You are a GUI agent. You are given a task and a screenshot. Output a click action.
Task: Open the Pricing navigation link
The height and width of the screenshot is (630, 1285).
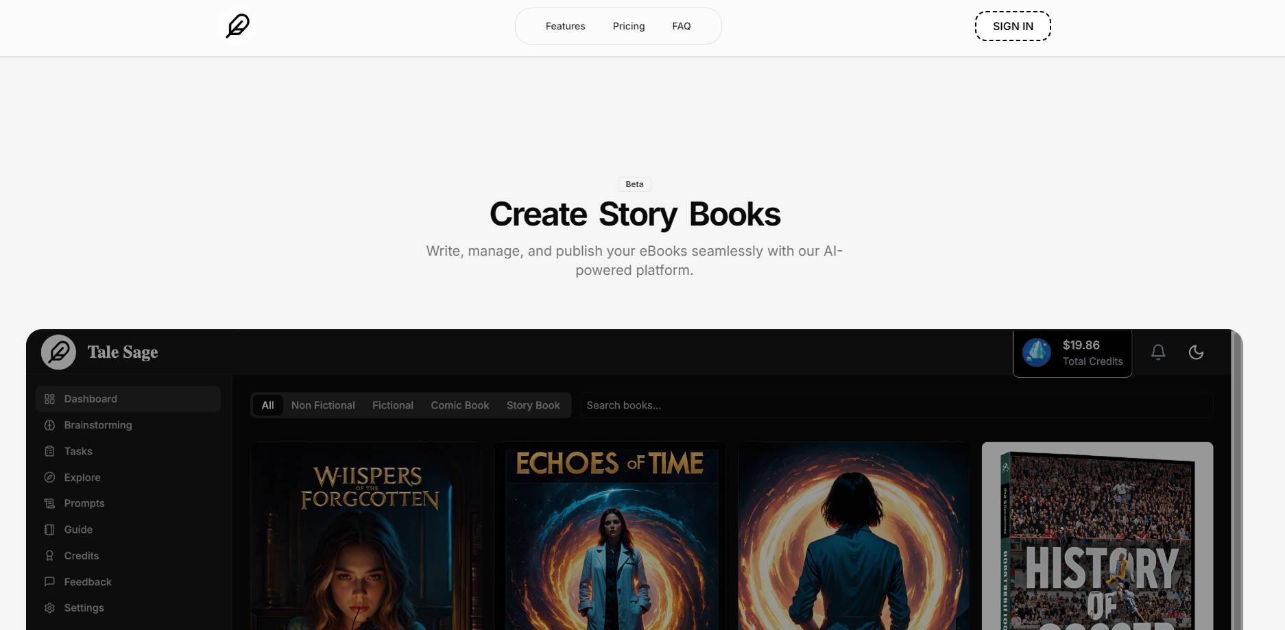point(628,26)
